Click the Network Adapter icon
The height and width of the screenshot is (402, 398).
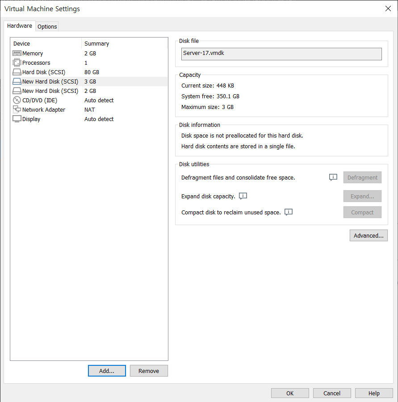(x=17, y=109)
